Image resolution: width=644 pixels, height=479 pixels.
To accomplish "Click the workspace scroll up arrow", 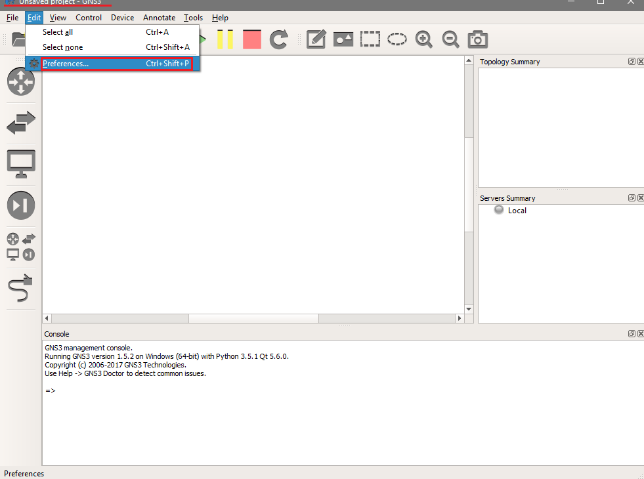I will tap(469, 60).
